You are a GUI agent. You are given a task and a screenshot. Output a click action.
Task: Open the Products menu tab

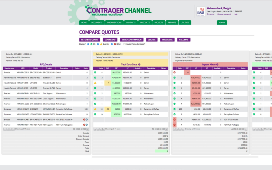145,23
